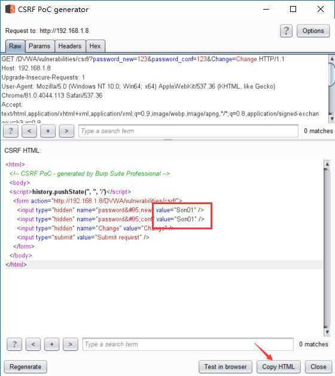Go to previous match in CSRF HTML search

(x=33, y=344)
